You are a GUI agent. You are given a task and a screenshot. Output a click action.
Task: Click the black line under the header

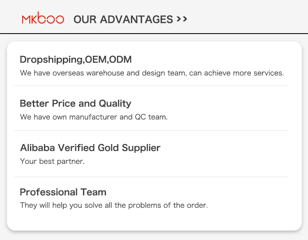[154, 33]
